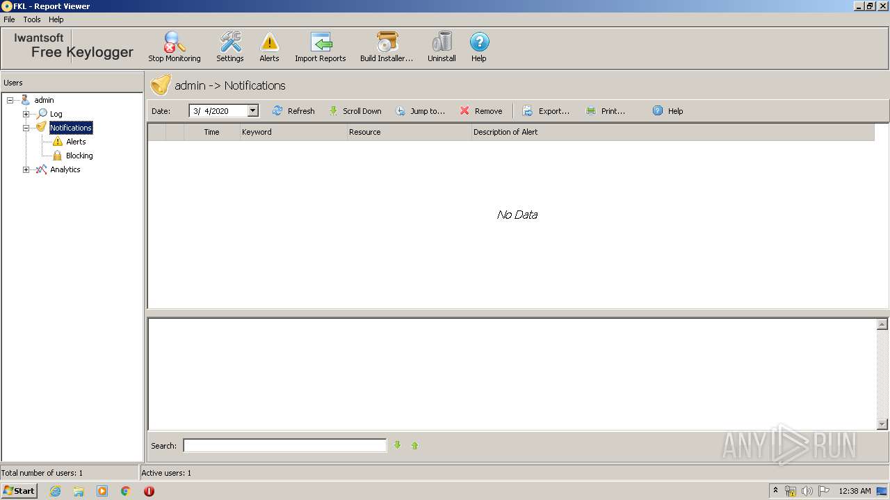Print the notifications report
Image resolution: width=890 pixels, height=500 pixels.
pos(606,111)
